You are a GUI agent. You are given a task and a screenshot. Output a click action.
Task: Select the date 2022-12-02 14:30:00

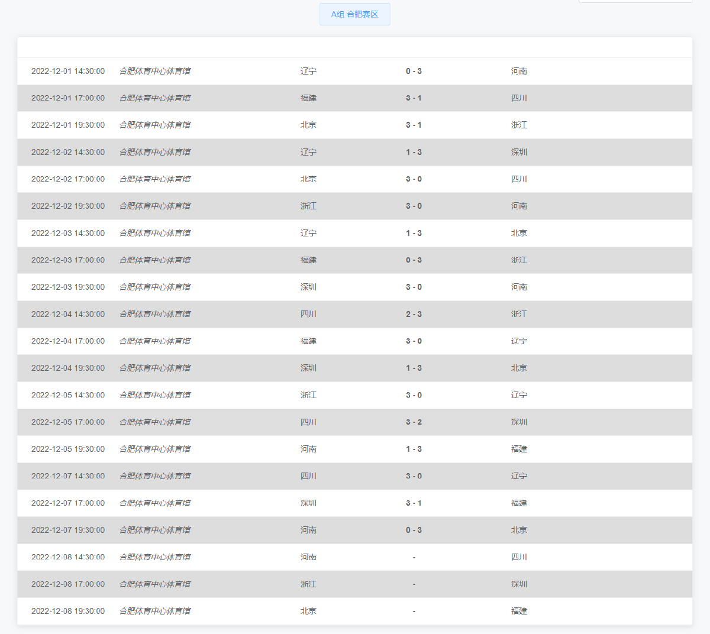point(68,152)
